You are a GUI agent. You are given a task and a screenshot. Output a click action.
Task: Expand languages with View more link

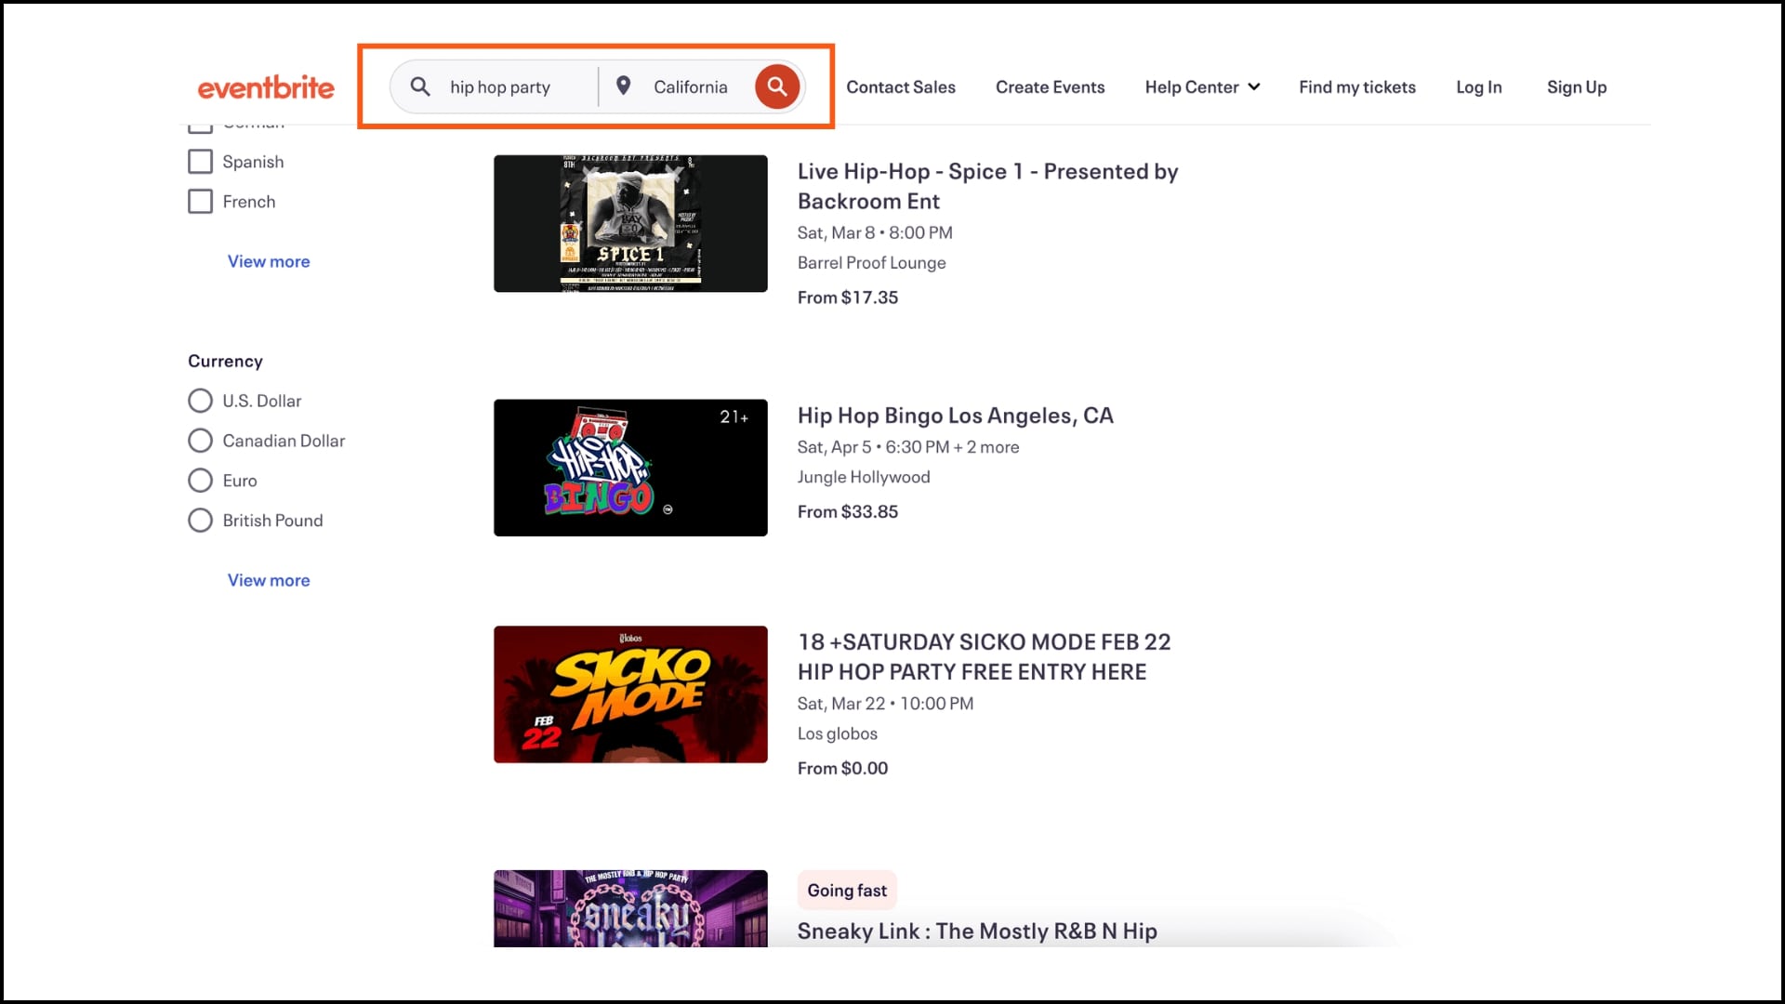[x=267, y=260]
